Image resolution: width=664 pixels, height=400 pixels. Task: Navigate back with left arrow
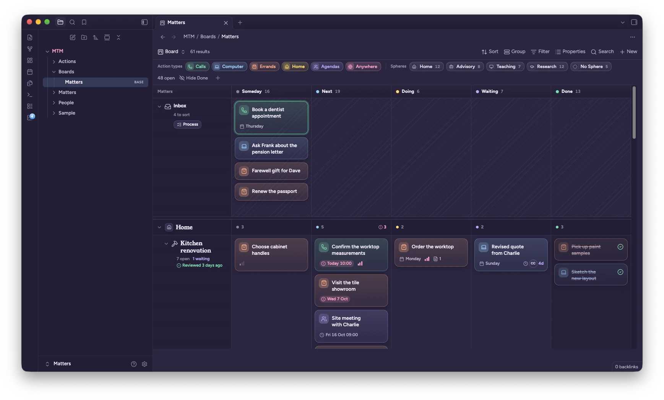[x=163, y=37]
